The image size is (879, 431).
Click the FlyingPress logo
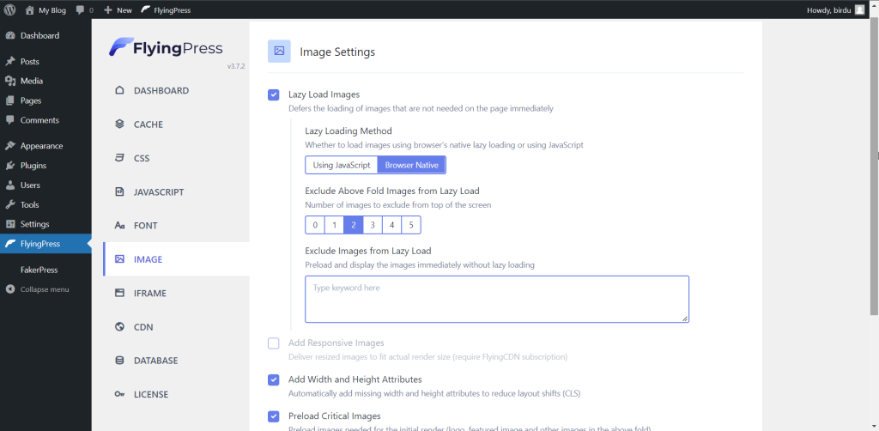pos(166,47)
